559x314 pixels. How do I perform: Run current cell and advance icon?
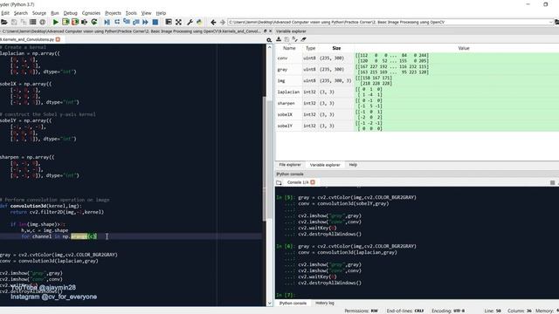[75, 22]
